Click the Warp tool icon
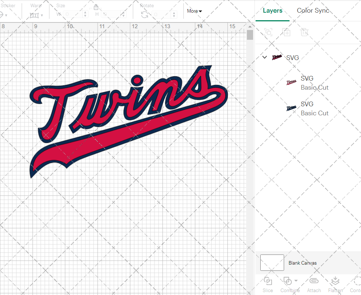Screen dimensions: 361x295 click(x=34, y=15)
